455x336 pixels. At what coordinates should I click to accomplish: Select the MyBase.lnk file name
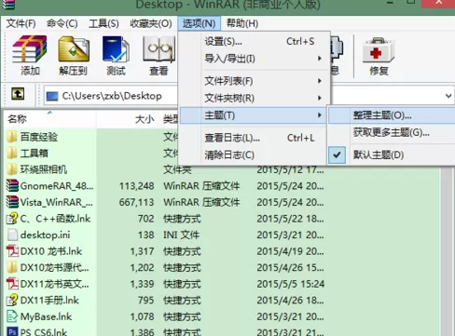coord(46,316)
